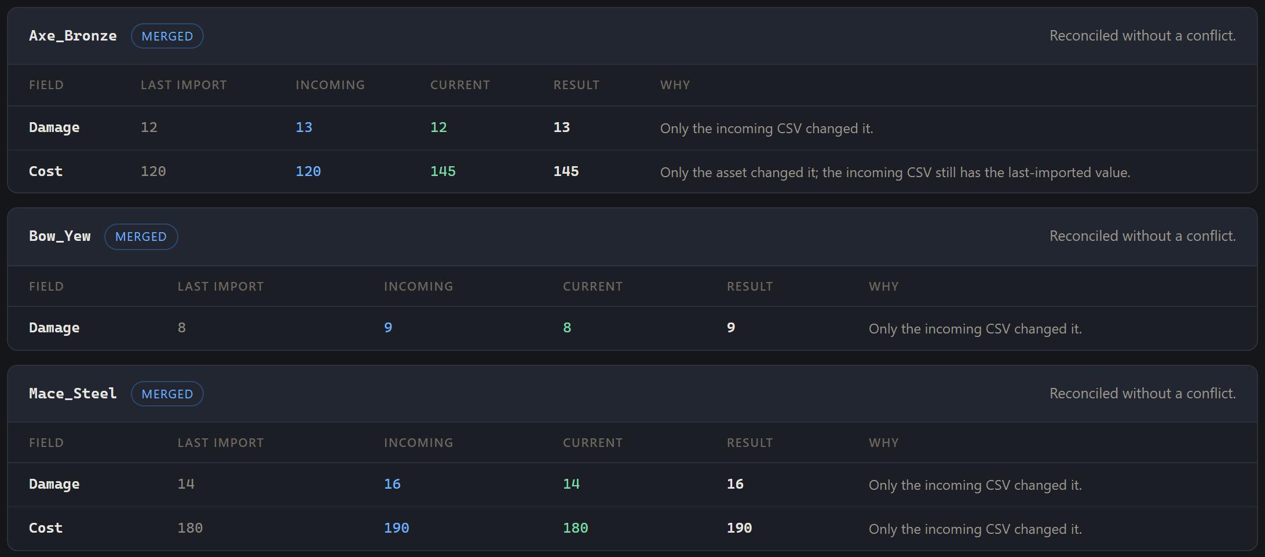Click Axe_Bronze Damage incoming value 13
Screen dimensions: 1265x557
coord(304,127)
